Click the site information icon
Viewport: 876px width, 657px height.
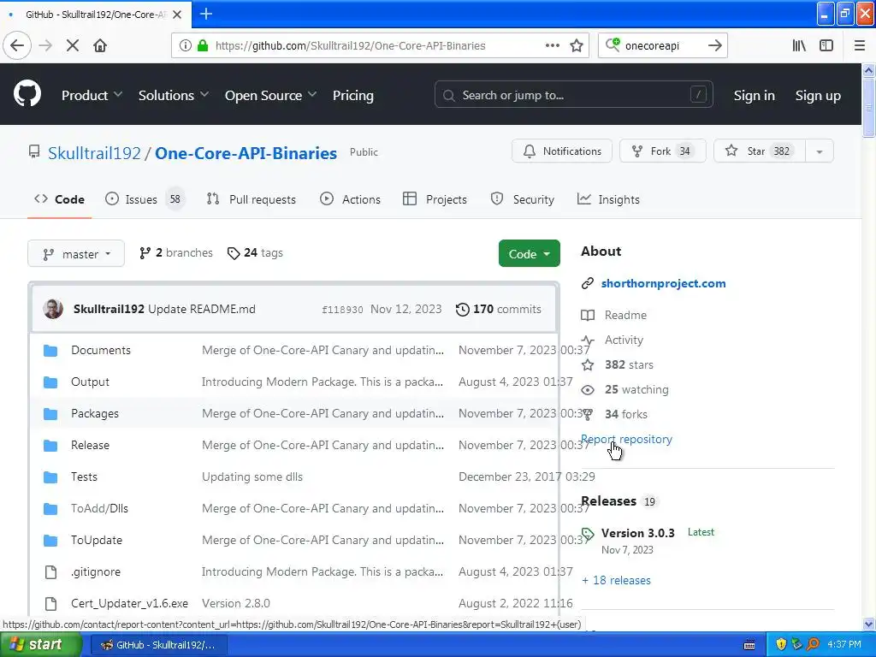[x=185, y=46]
